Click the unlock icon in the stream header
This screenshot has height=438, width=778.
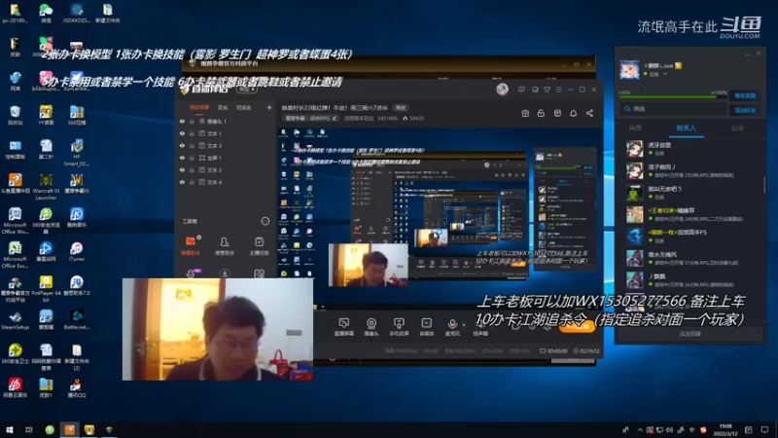[541, 113]
